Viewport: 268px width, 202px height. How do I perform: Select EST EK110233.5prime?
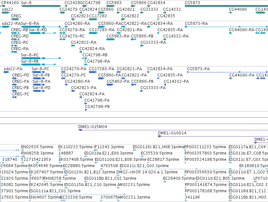coord(75,147)
